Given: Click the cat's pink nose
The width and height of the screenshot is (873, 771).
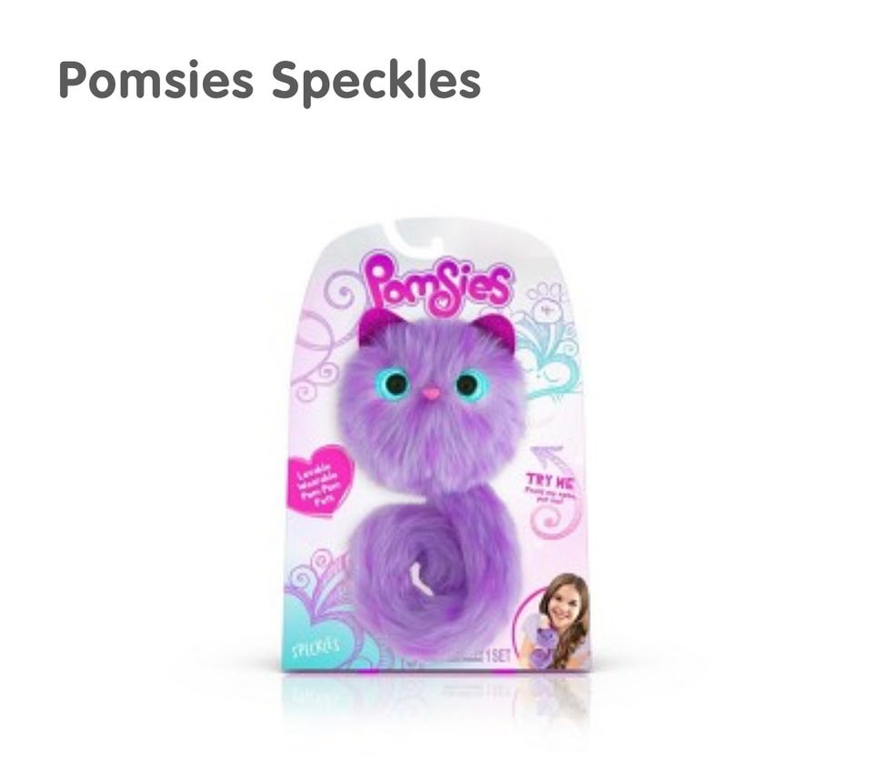Looking at the screenshot, I should (x=429, y=394).
